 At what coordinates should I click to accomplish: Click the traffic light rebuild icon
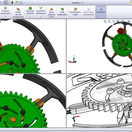click(12, 3)
